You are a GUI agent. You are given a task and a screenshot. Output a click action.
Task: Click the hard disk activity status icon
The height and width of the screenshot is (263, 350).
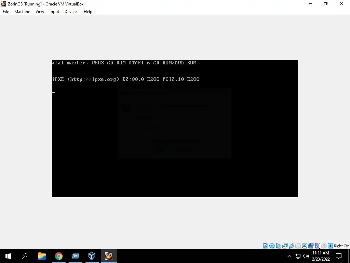click(265, 246)
